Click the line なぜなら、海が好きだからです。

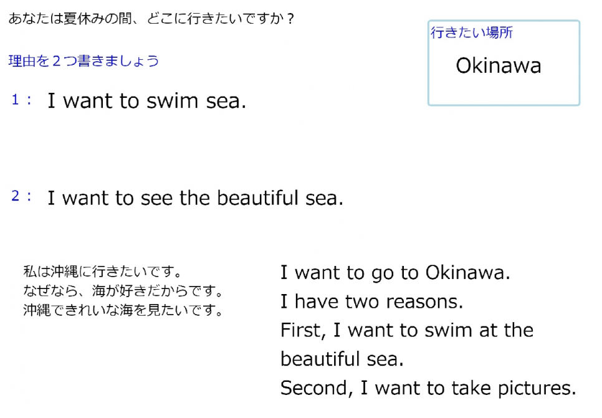tap(123, 291)
